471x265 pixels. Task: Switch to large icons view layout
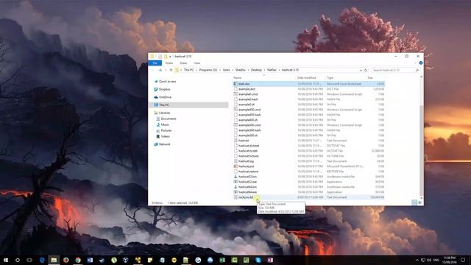coord(420,203)
